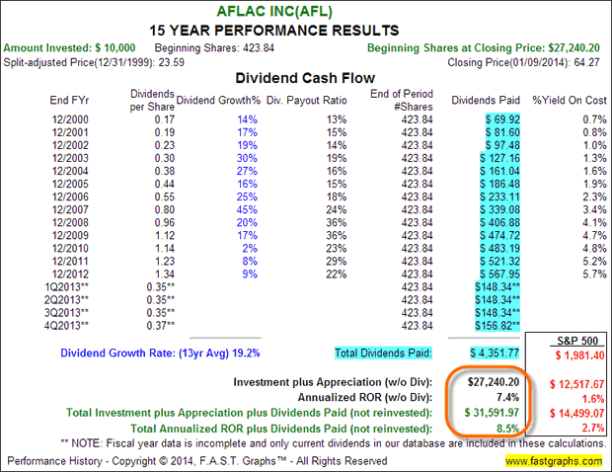Select the $ 4,351.77 total dividends value
This screenshot has height=472, width=612.
pos(495,353)
